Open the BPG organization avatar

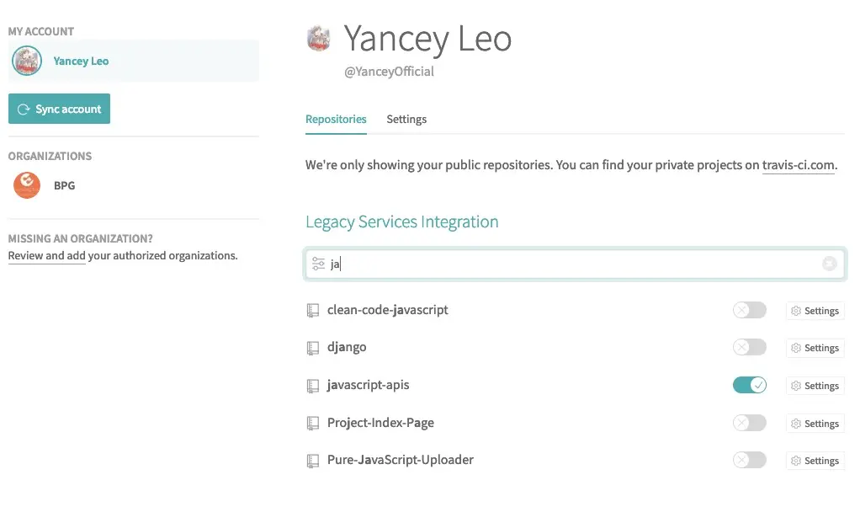pyautogui.click(x=27, y=185)
